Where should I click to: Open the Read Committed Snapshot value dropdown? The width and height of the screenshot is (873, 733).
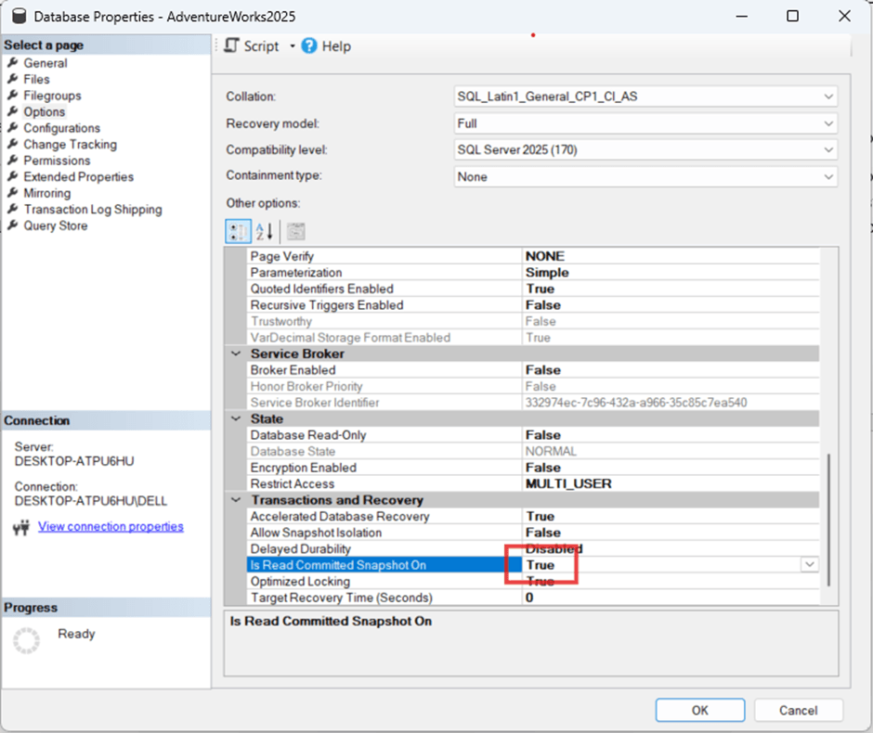(810, 564)
